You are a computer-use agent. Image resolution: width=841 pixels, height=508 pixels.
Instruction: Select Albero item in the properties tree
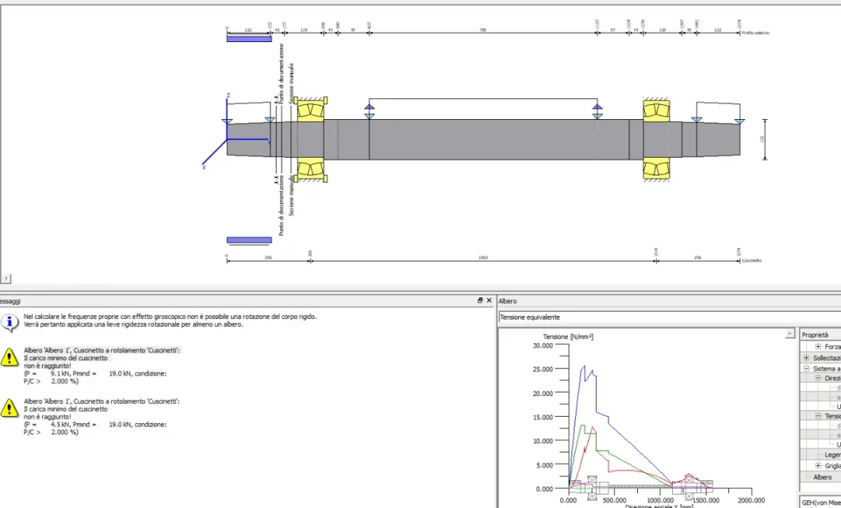[x=822, y=477]
